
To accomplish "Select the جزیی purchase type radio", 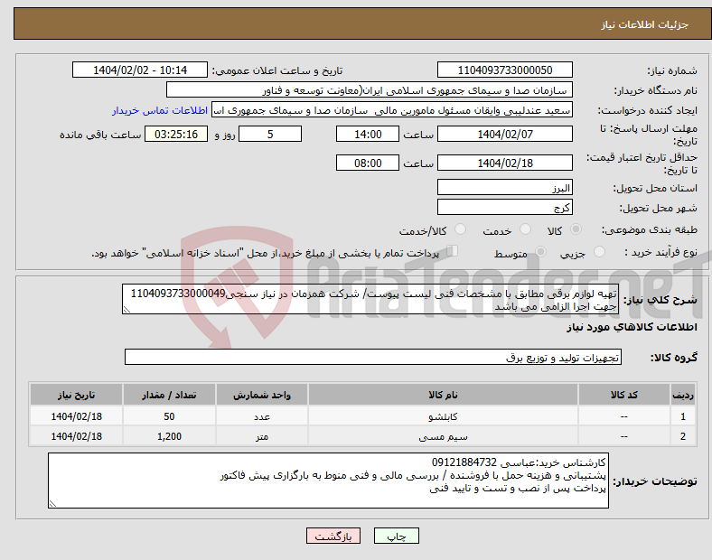I will (x=599, y=251).
